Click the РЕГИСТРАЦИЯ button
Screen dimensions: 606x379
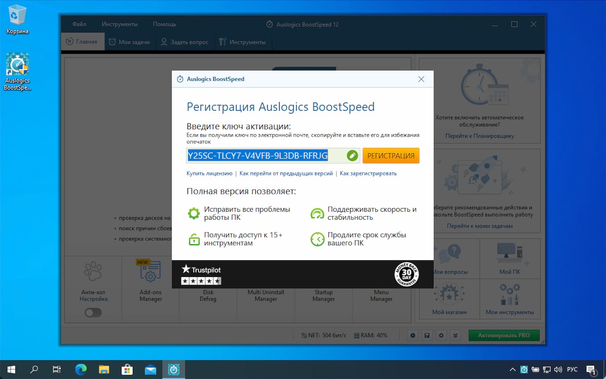click(391, 156)
